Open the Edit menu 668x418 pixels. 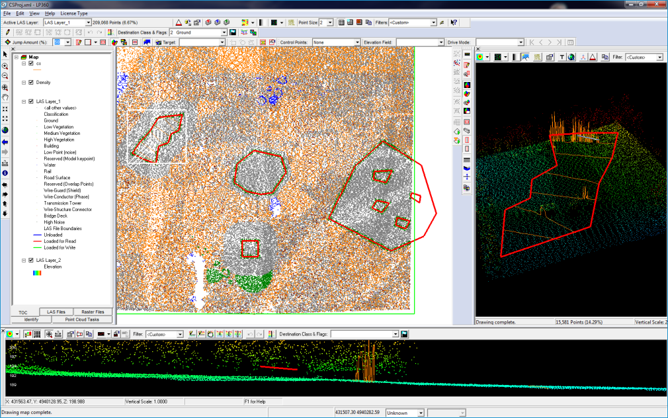[20, 13]
